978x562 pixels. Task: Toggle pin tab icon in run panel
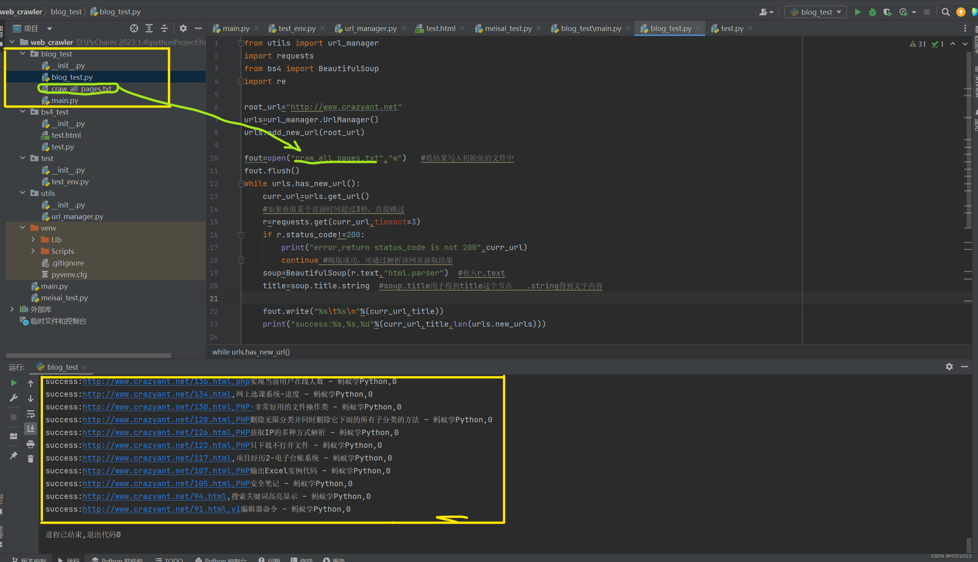14,455
